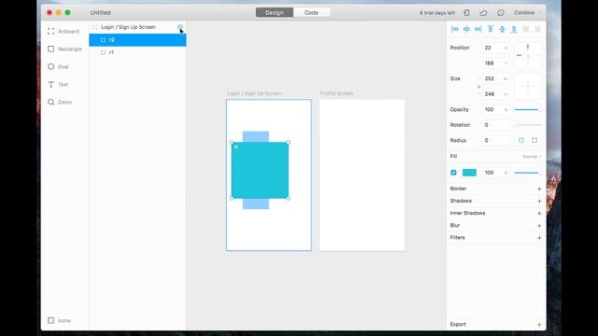Align selection horizontal centers
Image resolution: width=598 pixels, height=336 pixels.
466,29
